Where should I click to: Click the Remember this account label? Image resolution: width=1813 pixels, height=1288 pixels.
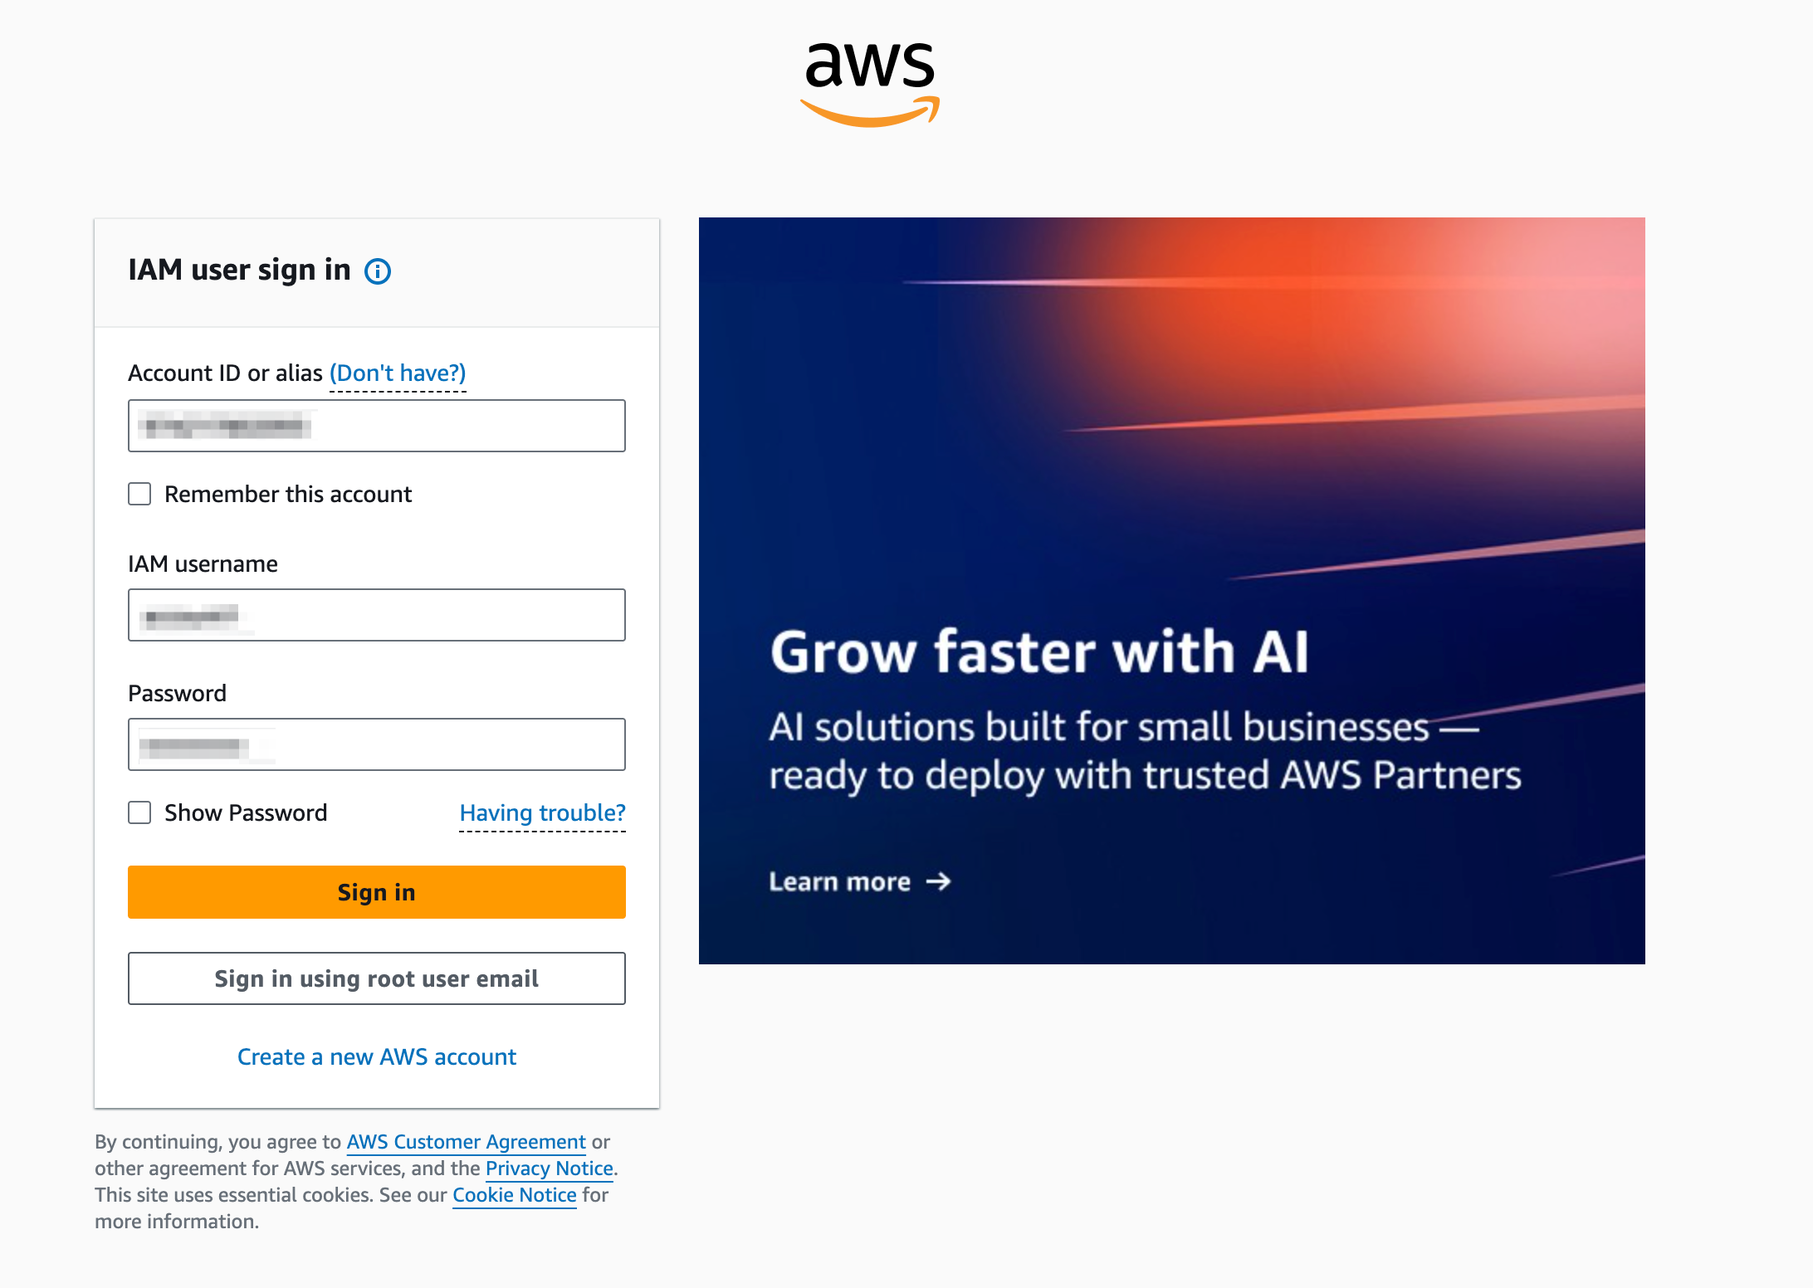(x=288, y=494)
